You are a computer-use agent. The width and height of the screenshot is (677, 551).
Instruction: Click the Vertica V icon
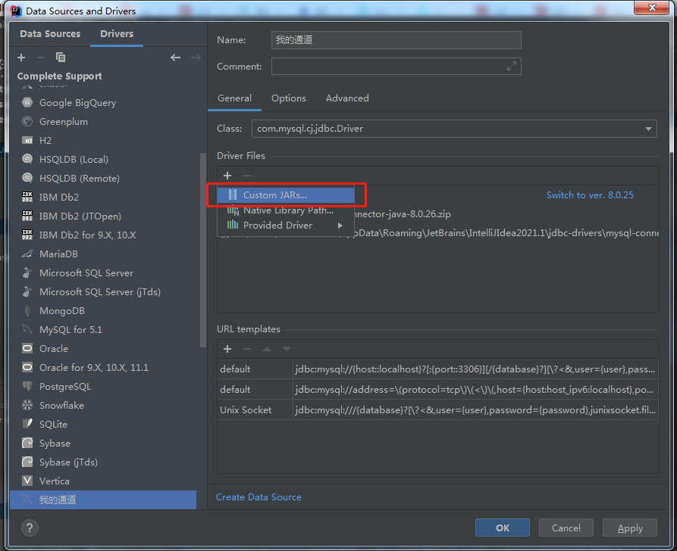27,481
